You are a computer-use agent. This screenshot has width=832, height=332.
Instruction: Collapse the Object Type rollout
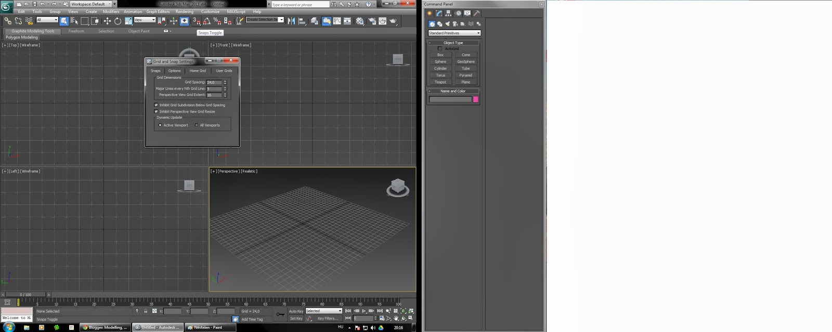[x=453, y=43]
